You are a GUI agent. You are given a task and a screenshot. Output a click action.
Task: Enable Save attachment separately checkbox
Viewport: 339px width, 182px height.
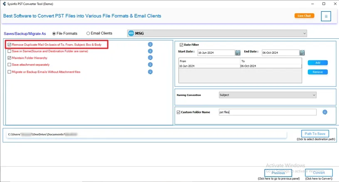click(9, 65)
